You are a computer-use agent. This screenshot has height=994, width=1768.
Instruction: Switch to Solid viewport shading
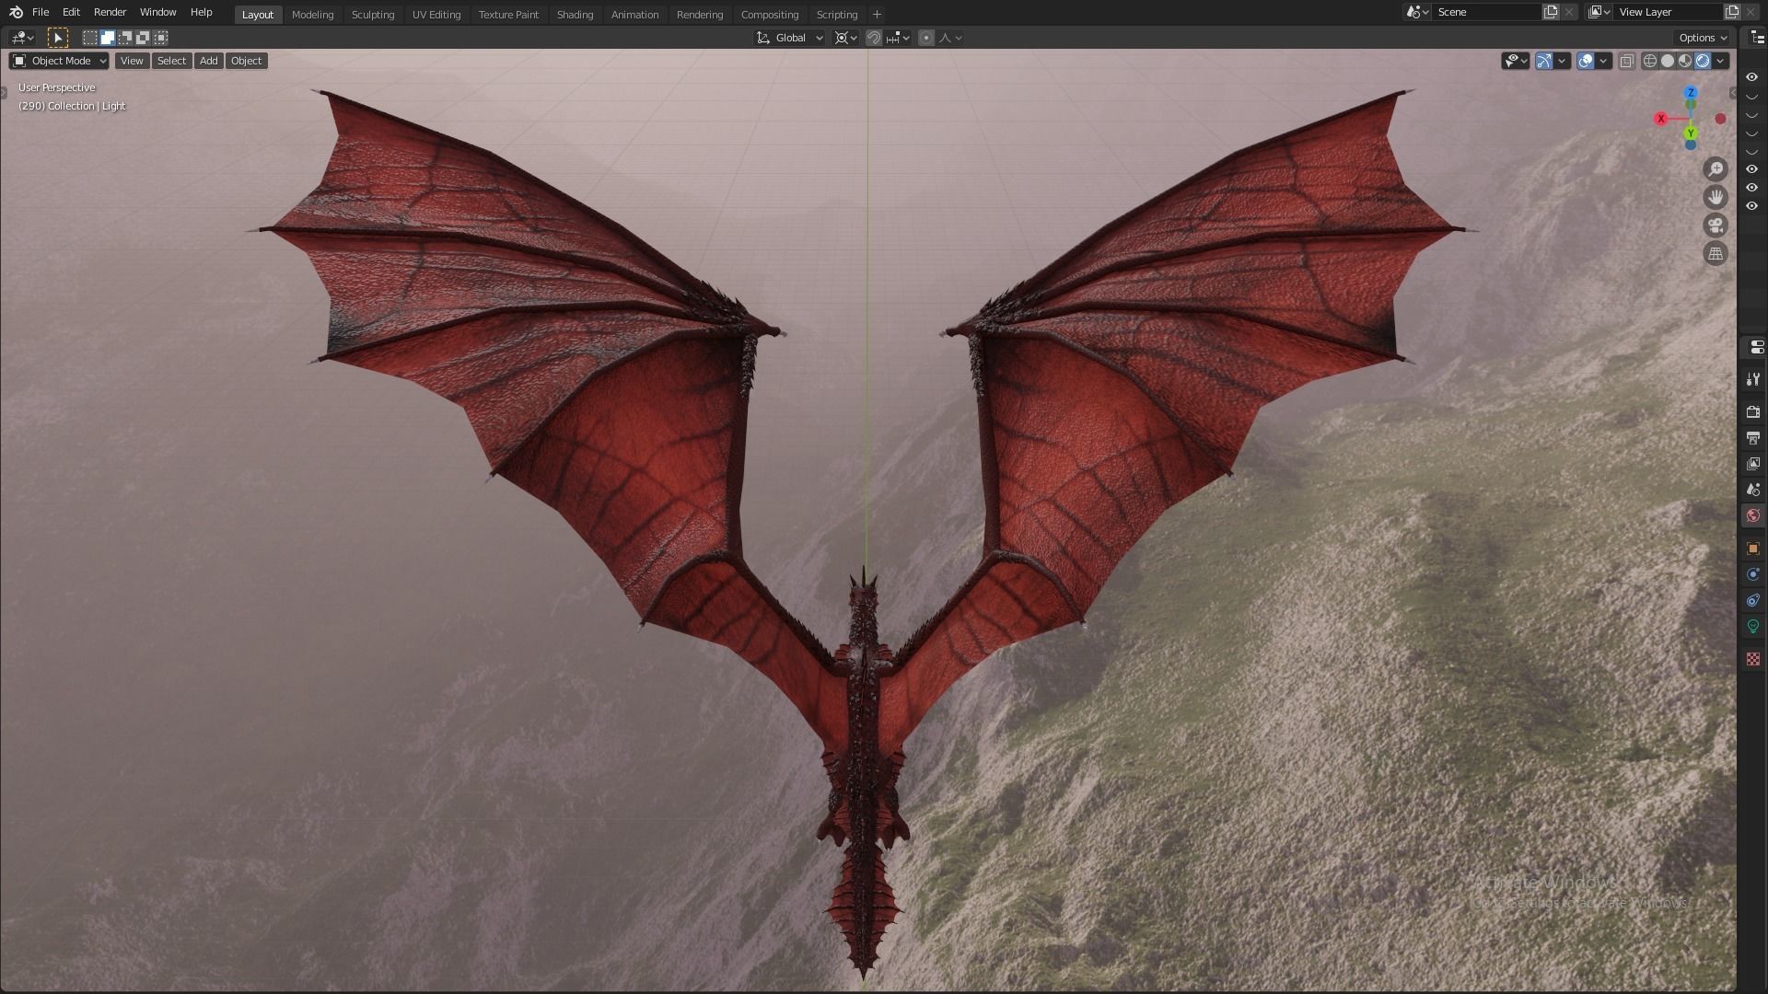pyautogui.click(x=1668, y=61)
